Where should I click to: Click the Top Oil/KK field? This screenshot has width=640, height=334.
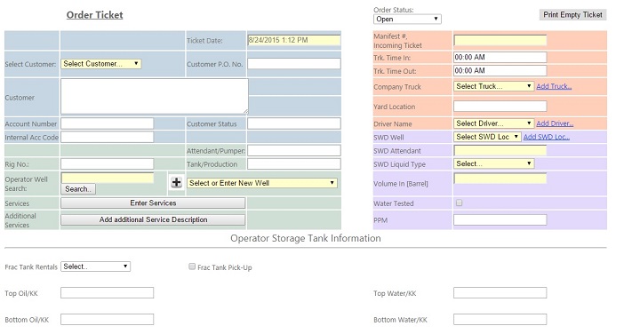click(107, 293)
